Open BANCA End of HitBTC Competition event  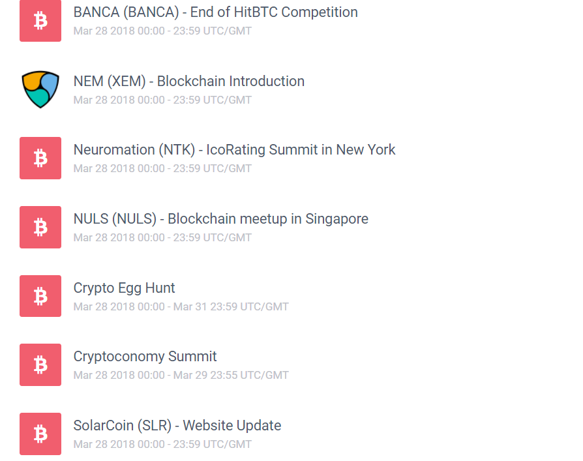point(215,12)
